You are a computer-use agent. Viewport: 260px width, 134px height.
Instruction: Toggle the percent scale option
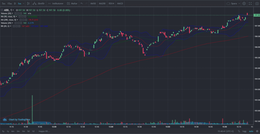[239, 131]
